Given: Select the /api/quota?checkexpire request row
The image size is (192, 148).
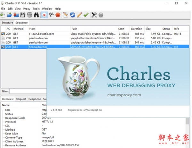Looking at the screenshot, I should (x=95, y=42).
